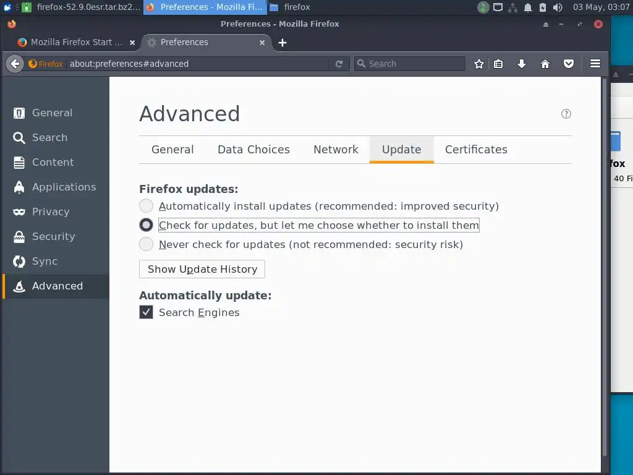The image size is (633, 475).
Task: Switch to the General sub-tab
Action: (172, 150)
